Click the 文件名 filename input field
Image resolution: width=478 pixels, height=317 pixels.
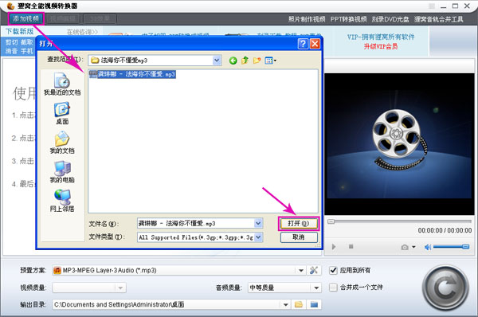point(196,224)
